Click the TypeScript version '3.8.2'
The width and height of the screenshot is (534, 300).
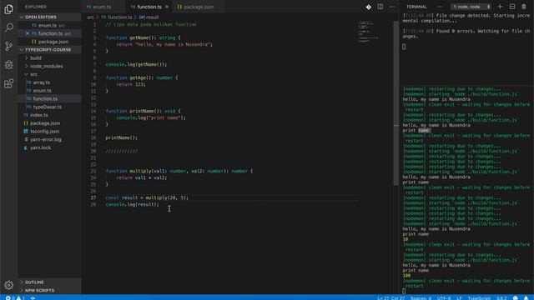tap(501, 298)
